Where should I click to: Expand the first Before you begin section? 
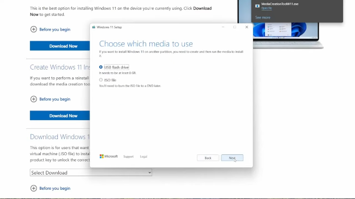pyautogui.click(x=50, y=29)
